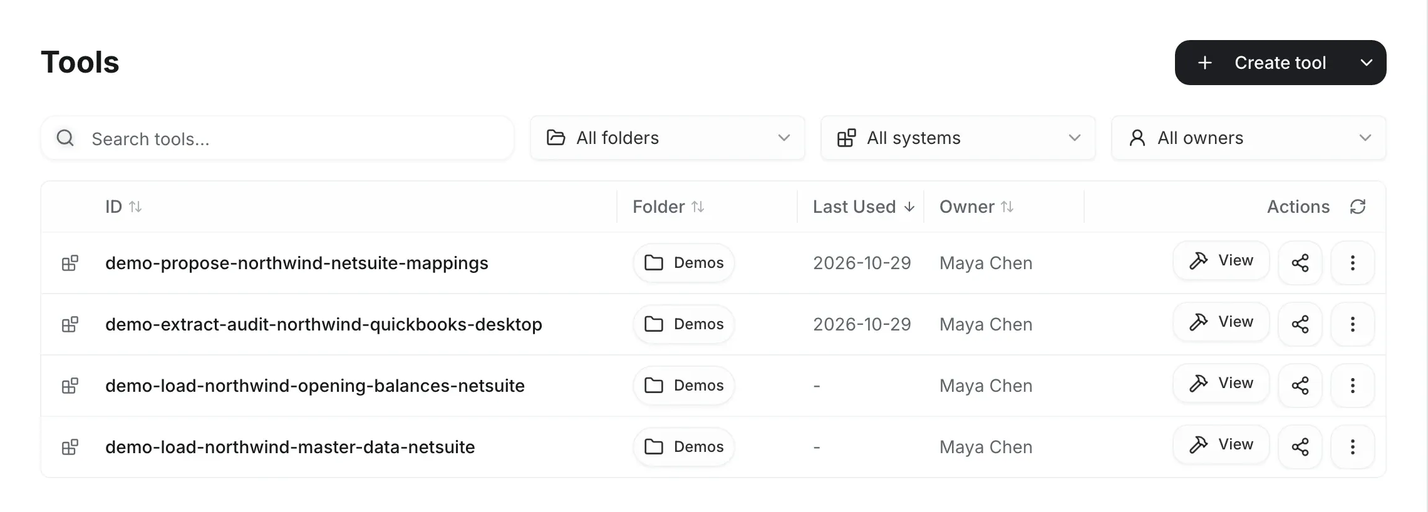Screen dimensions: 1428x512
Task: Open the All owners filter dropdown
Action: 1249,138
